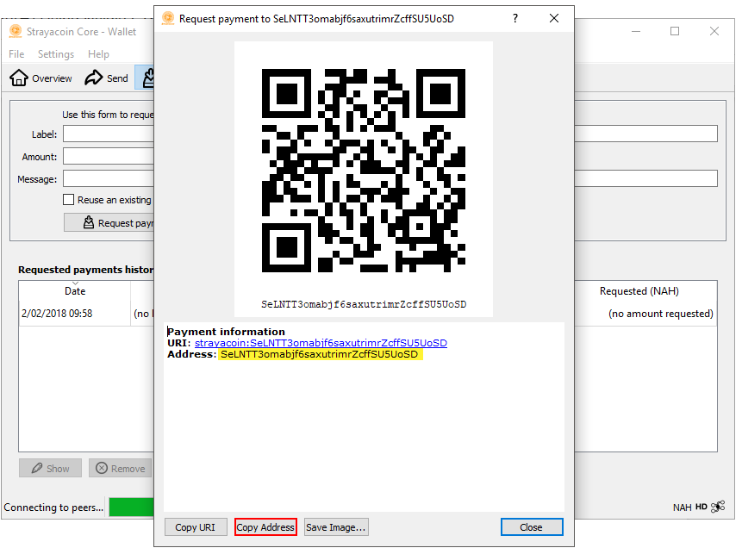Close the payment request dialog with Close button
The height and width of the screenshot is (548, 742).
532,527
